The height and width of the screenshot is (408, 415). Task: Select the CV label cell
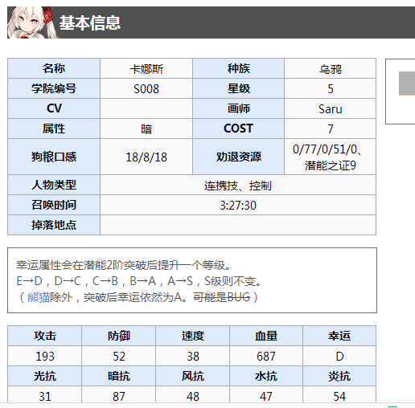[54, 108]
